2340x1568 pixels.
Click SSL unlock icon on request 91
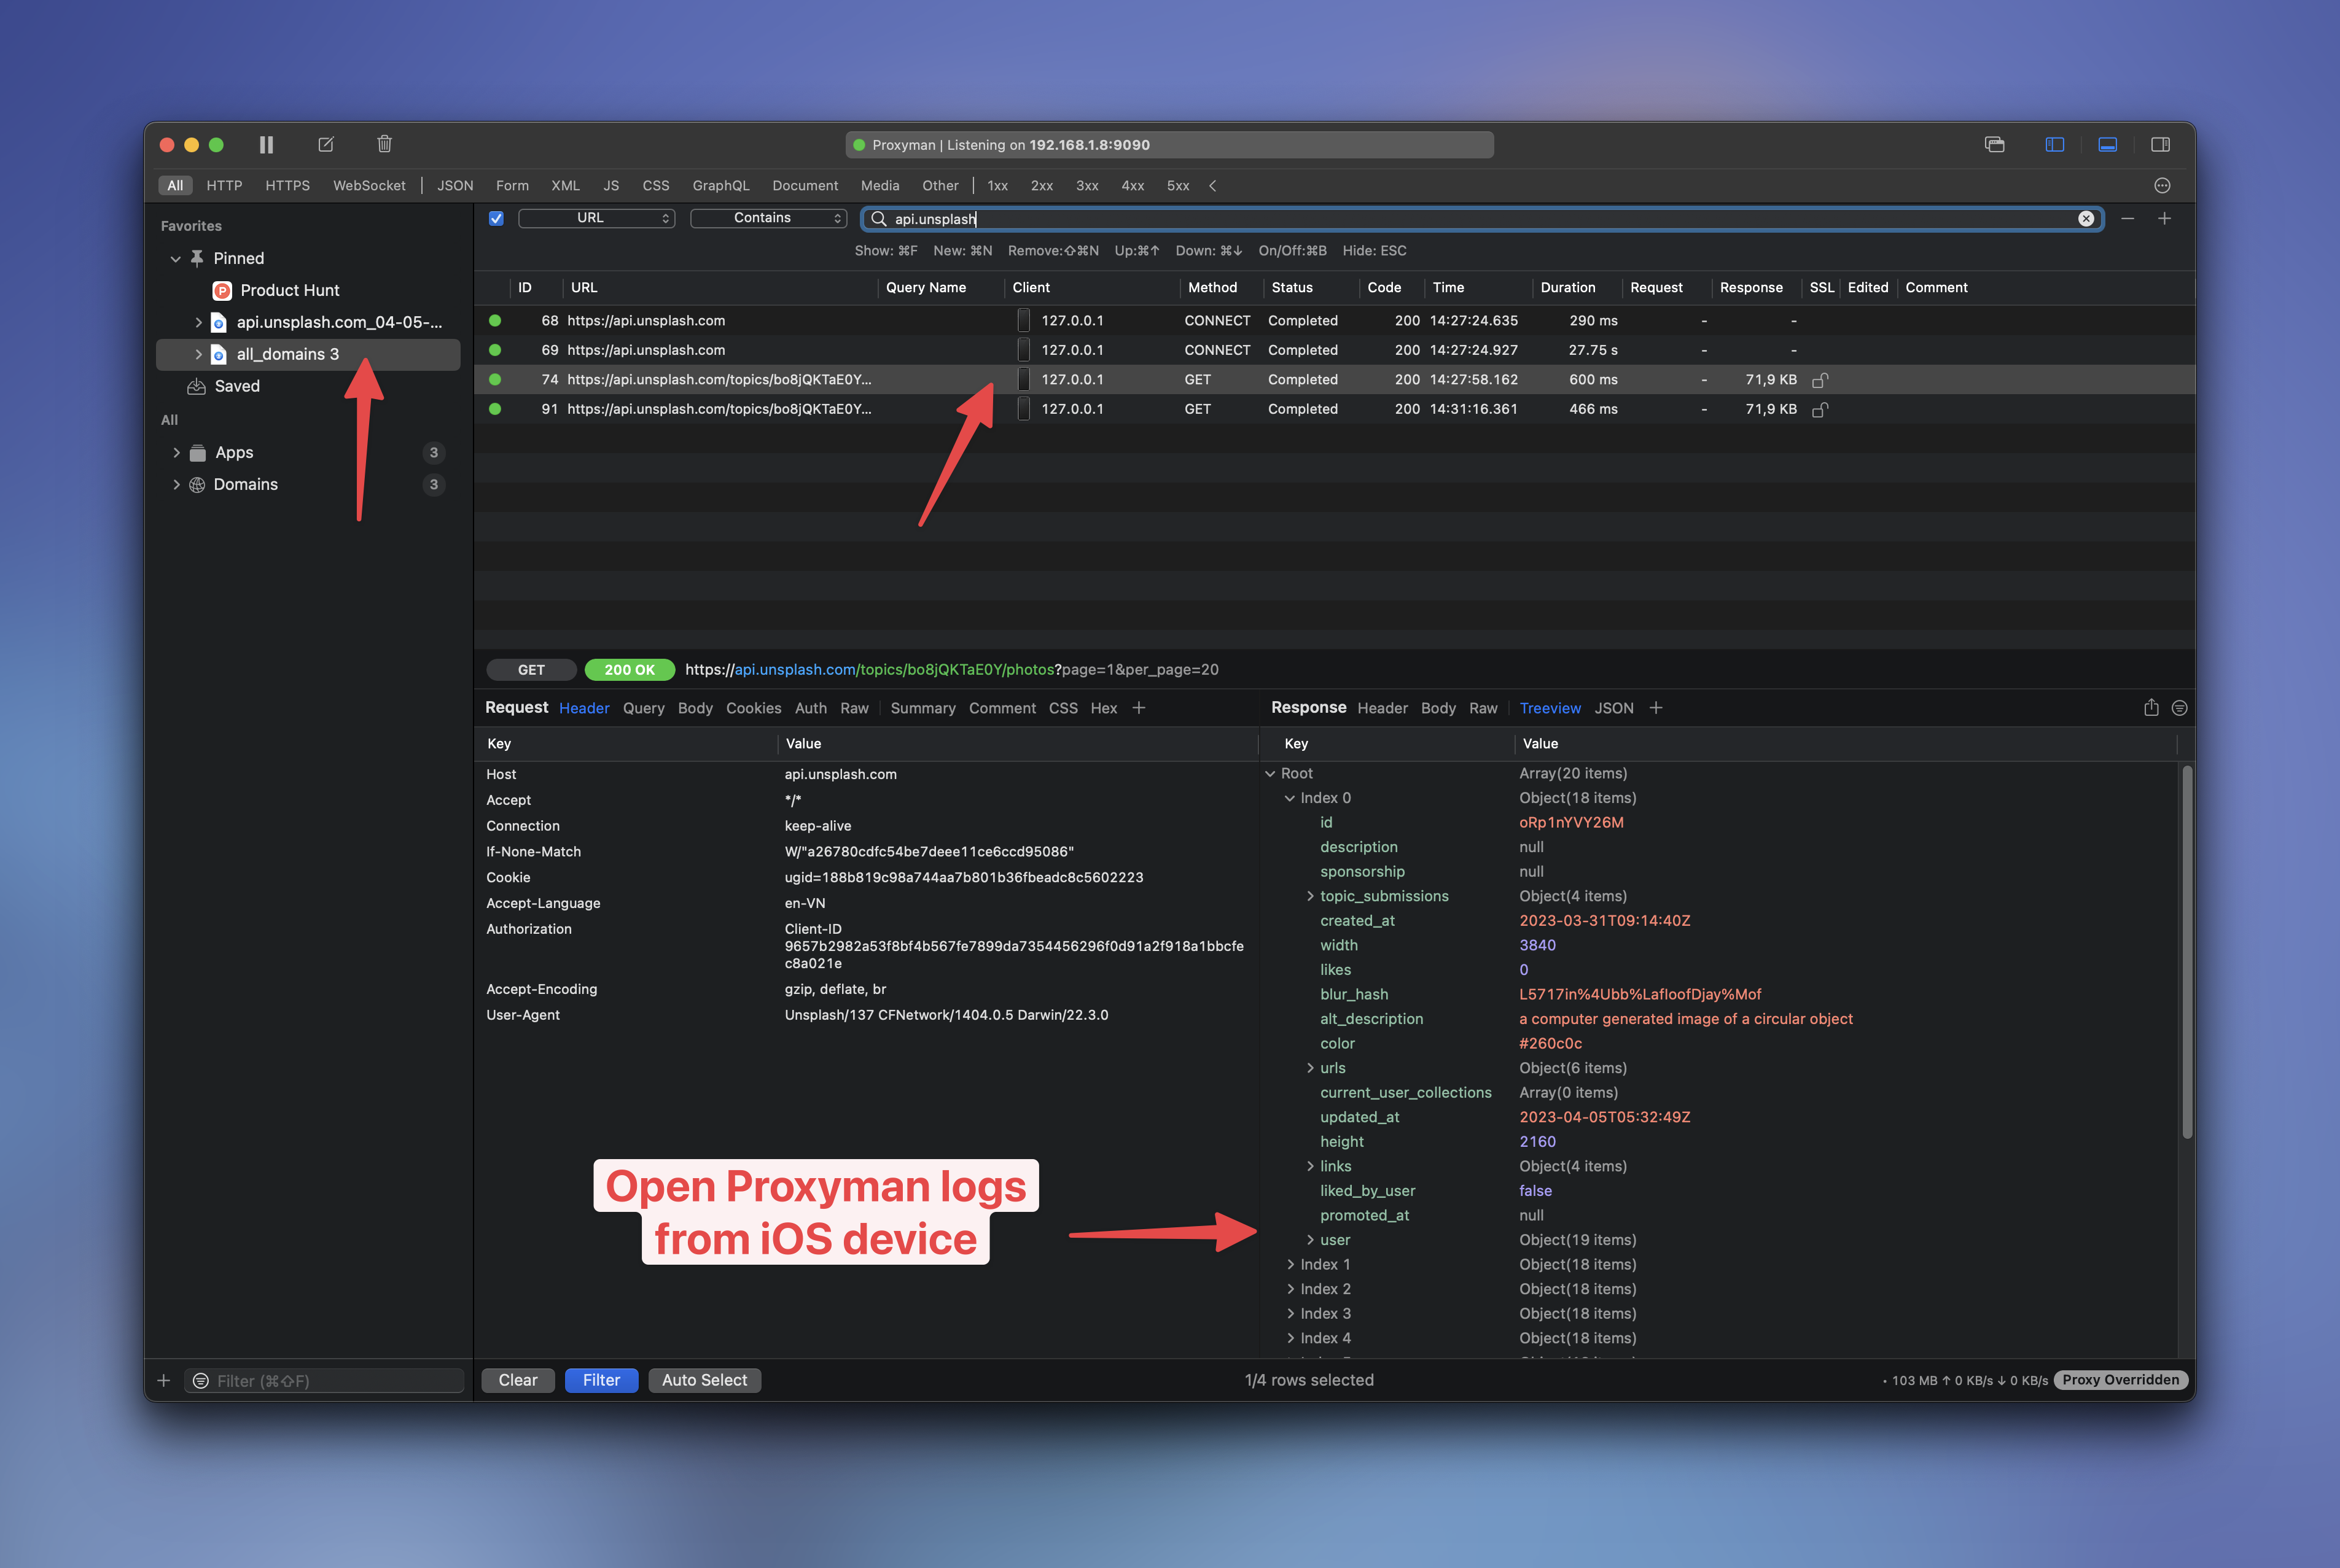[1820, 409]
